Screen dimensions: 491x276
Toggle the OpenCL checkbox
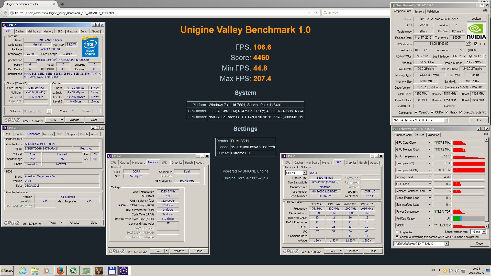[x=416, y=112]
